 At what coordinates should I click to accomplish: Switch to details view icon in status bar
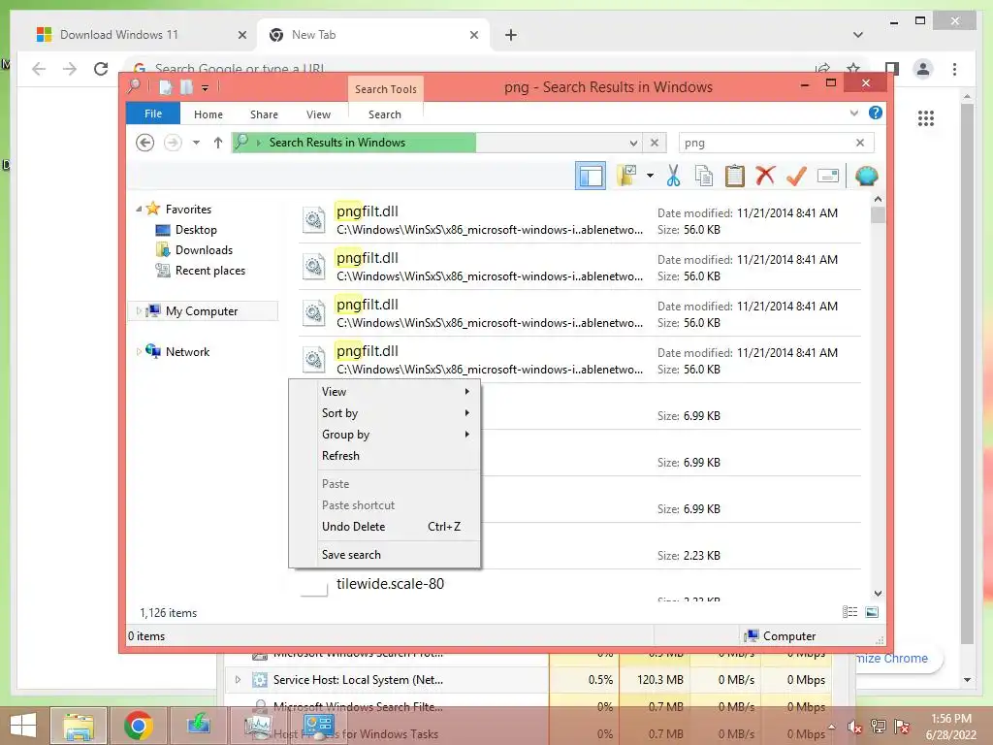coord(849,612)
